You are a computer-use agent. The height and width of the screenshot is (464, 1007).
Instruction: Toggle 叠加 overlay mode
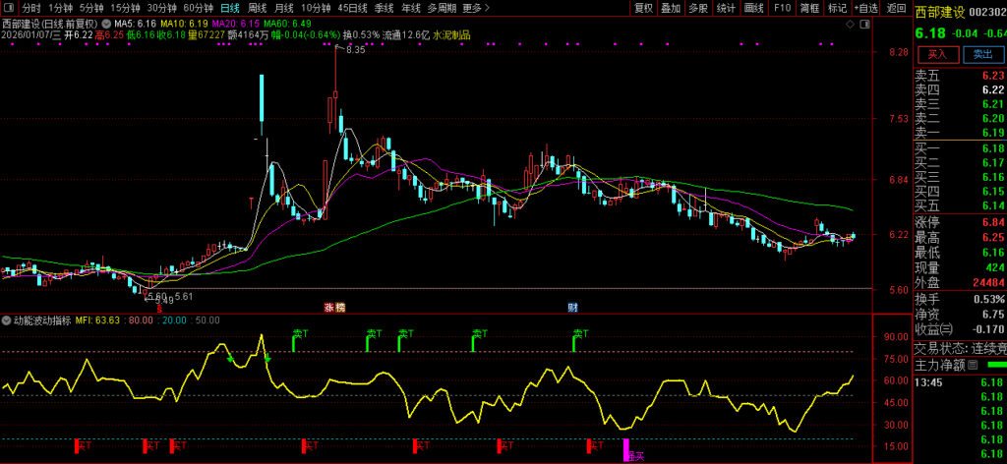(671, 8)
